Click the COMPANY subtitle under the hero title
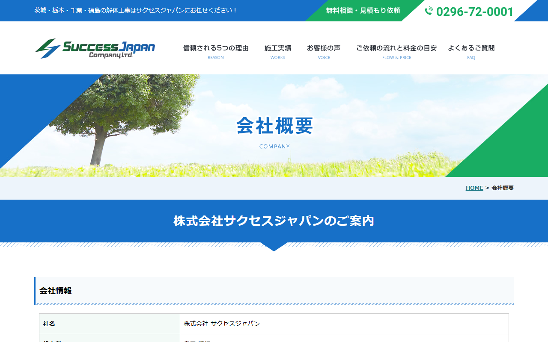Image resolution: width=548 pixels, height=342 pixels. 274,147
